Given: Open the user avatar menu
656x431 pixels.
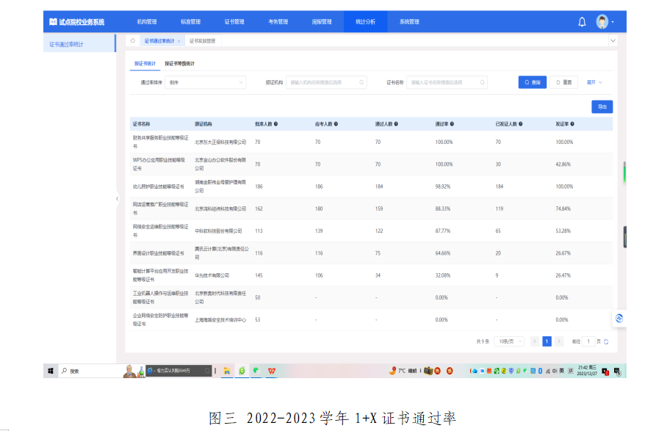Looking at the screenshot, I should pos(602,22).
